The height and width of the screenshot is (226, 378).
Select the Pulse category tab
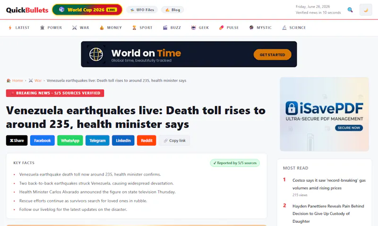[229, 28]
